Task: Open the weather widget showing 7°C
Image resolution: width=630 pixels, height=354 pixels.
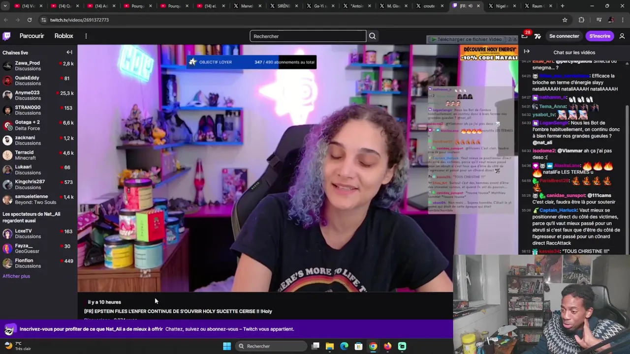Action: [17, 346]
